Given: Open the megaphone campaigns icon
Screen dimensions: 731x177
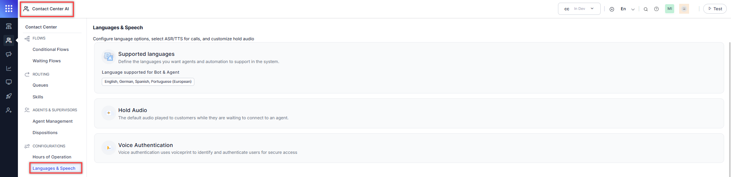Looking at the screenshot, I should click(9, 54).
